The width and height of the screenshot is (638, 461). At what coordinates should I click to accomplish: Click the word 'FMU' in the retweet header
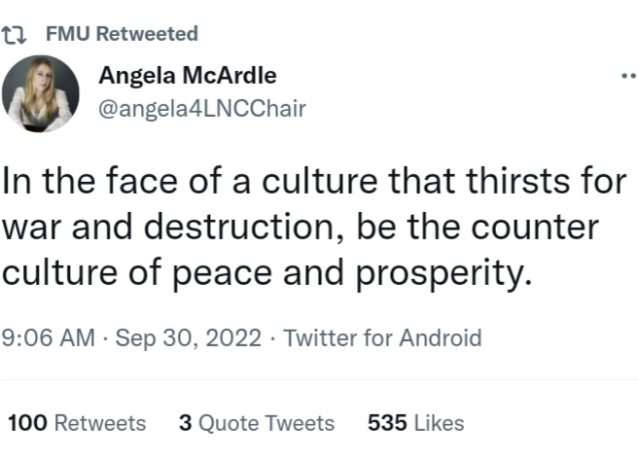pyautogui.click(x=67, y=33)
